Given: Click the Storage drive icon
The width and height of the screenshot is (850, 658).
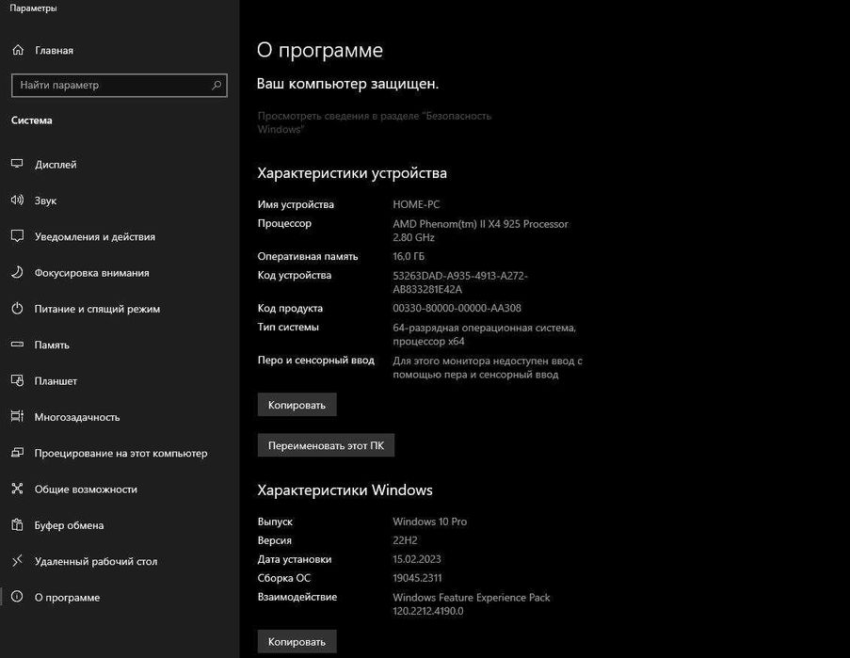Looking at the screenshot, I should pos(17,345).
